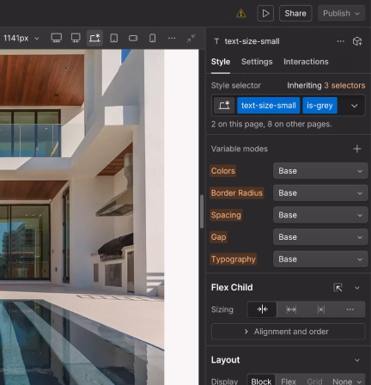Select the largest desktop breakpoint icon

[57, 38]
